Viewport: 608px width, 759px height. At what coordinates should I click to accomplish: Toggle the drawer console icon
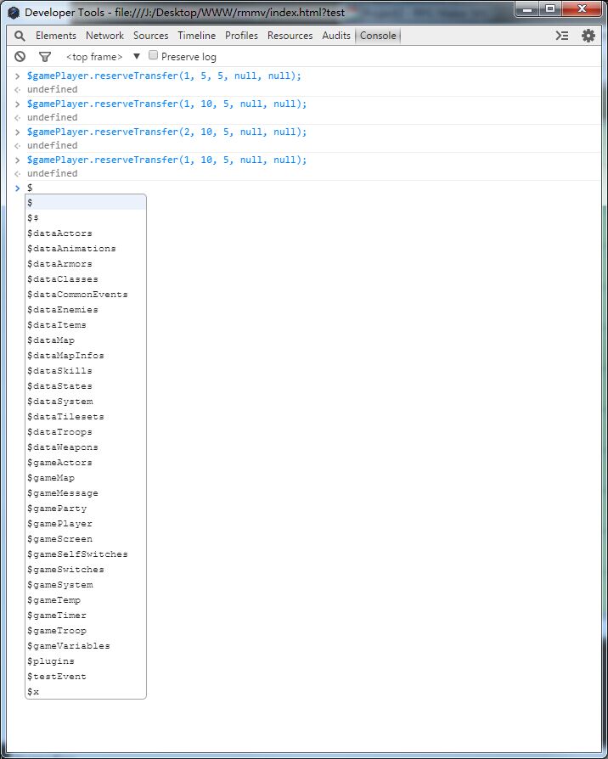pyautogui.click(x=562, y=36)
